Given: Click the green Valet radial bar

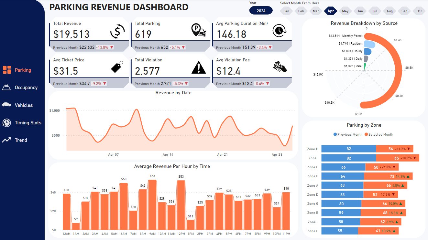Looking at the screenshot, I should [x=365, y=66].
